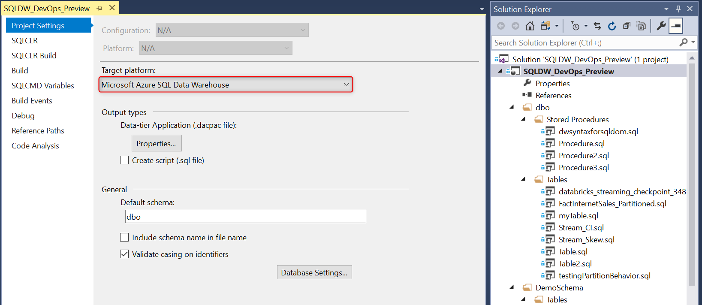
Task: Open the Build Events page
Action: pos(32,100)
